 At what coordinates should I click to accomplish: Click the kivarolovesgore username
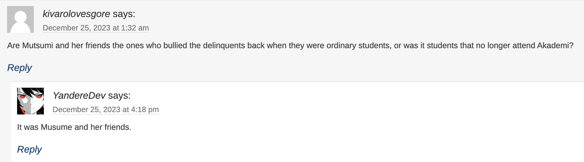(x=76, y=14)
